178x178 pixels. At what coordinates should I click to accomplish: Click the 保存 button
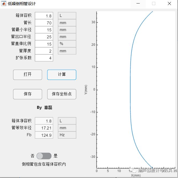28,94
